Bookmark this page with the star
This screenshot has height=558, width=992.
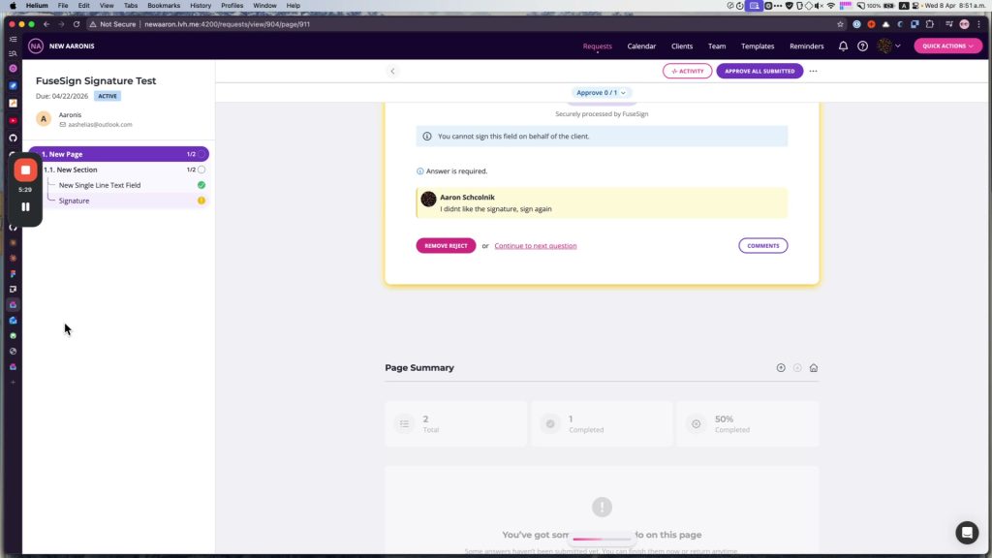click(x=840, y=24)
